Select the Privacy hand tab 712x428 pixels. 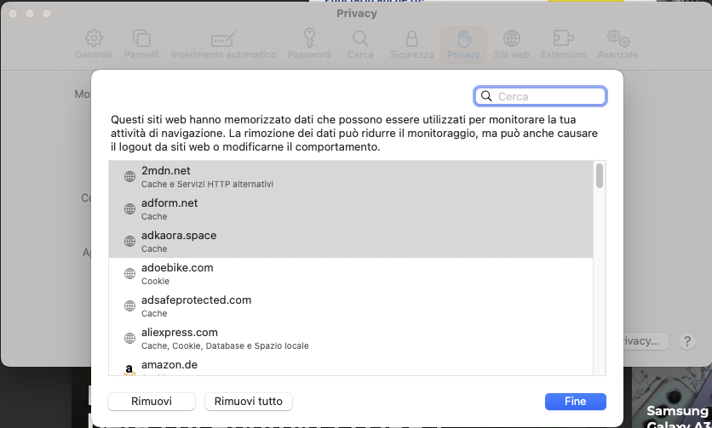coord(463,44)
